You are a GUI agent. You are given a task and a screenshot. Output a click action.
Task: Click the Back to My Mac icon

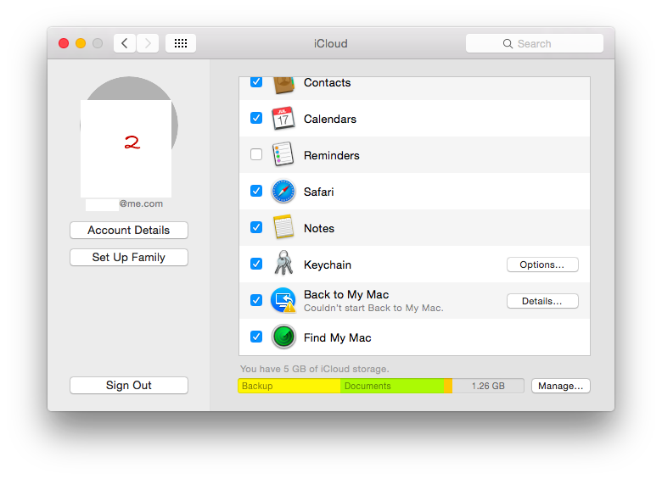click(283, 300)
